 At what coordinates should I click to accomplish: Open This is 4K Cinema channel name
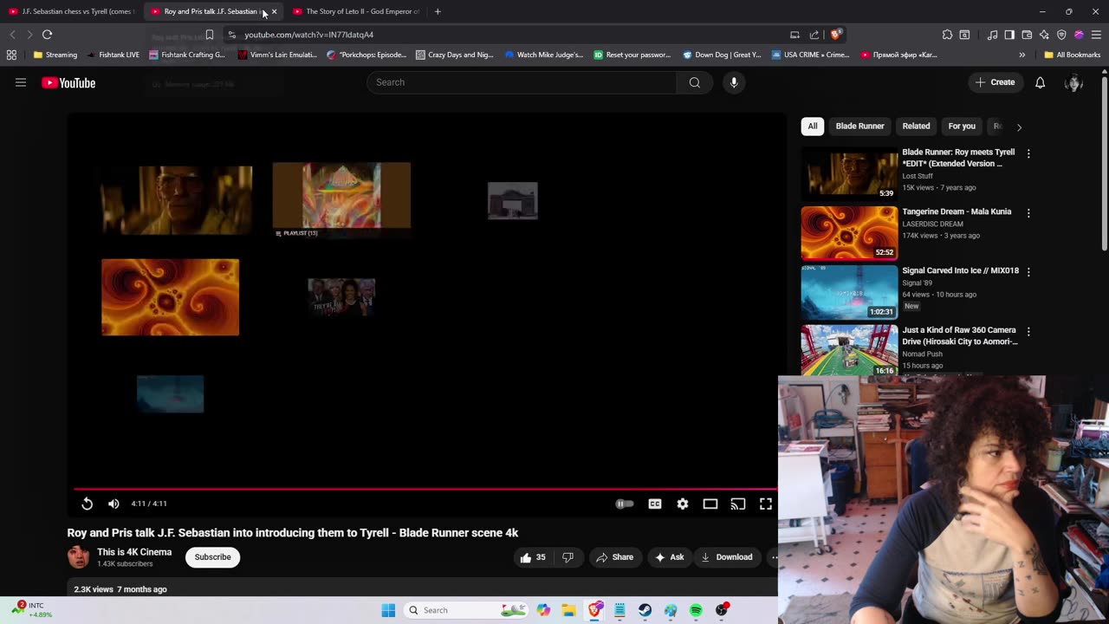click(134, 552)
